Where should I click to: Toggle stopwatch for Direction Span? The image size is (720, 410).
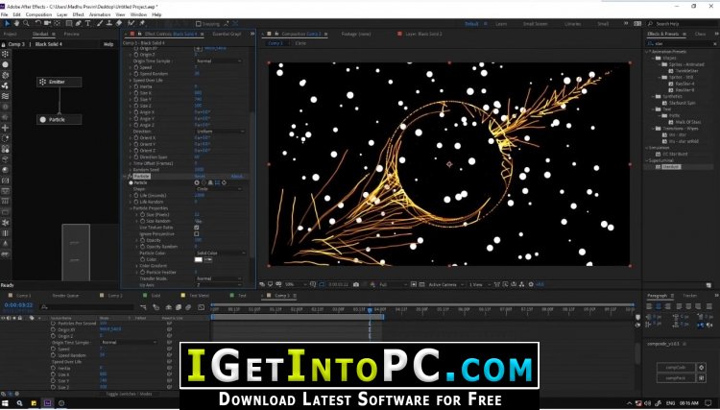pyautogui.click(x=136, y=157)
